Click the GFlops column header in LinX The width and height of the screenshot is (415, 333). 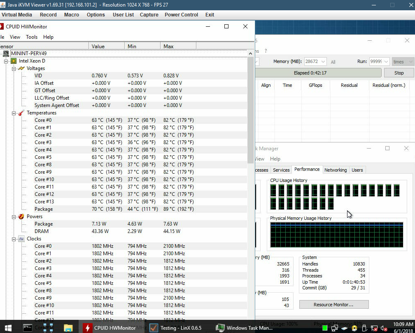315,85
